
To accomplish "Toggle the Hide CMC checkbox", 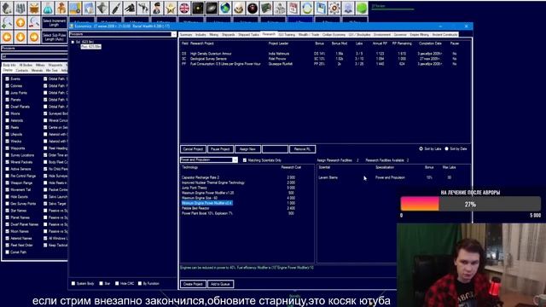I will click(x=117, y=283).
